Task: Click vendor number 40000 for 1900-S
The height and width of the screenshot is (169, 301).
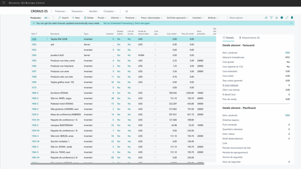Action: [200, 98]
